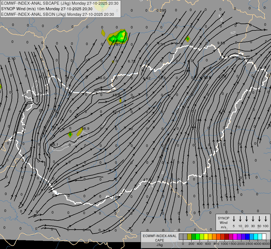
Task: Pick the white swatch ending the CAPE scale
Action: [264, 237]
